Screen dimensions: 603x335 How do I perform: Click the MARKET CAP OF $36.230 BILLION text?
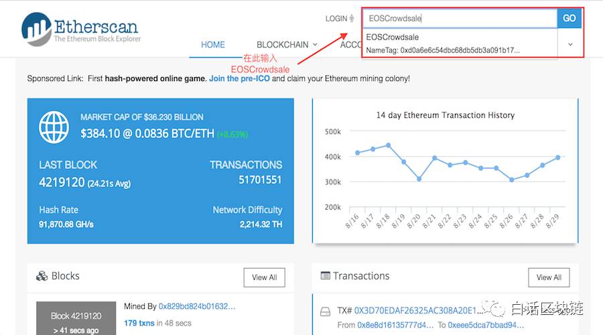click(x=142, y=117)
